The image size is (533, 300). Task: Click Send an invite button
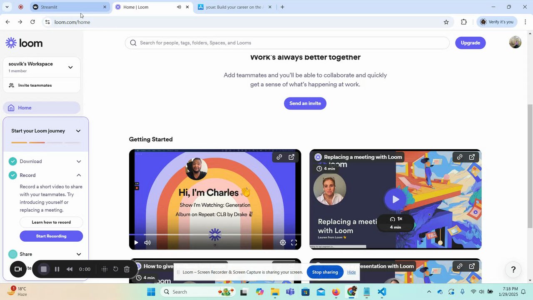point(305,103)
